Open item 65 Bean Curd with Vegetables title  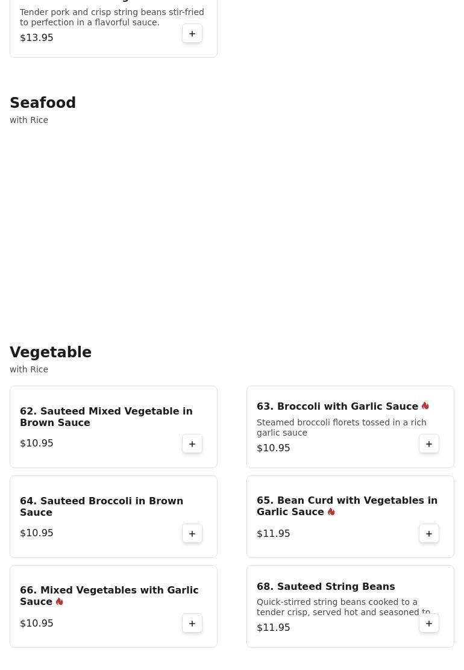pos(347,506)
